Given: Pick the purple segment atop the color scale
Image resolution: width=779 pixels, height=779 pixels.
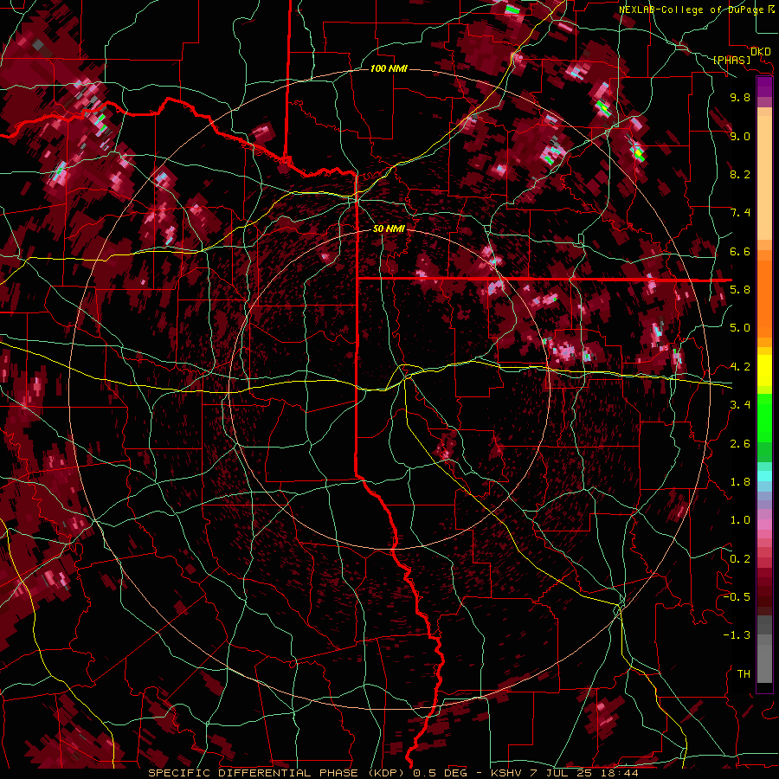Looking at the screenshot, I should coord(764,87).
